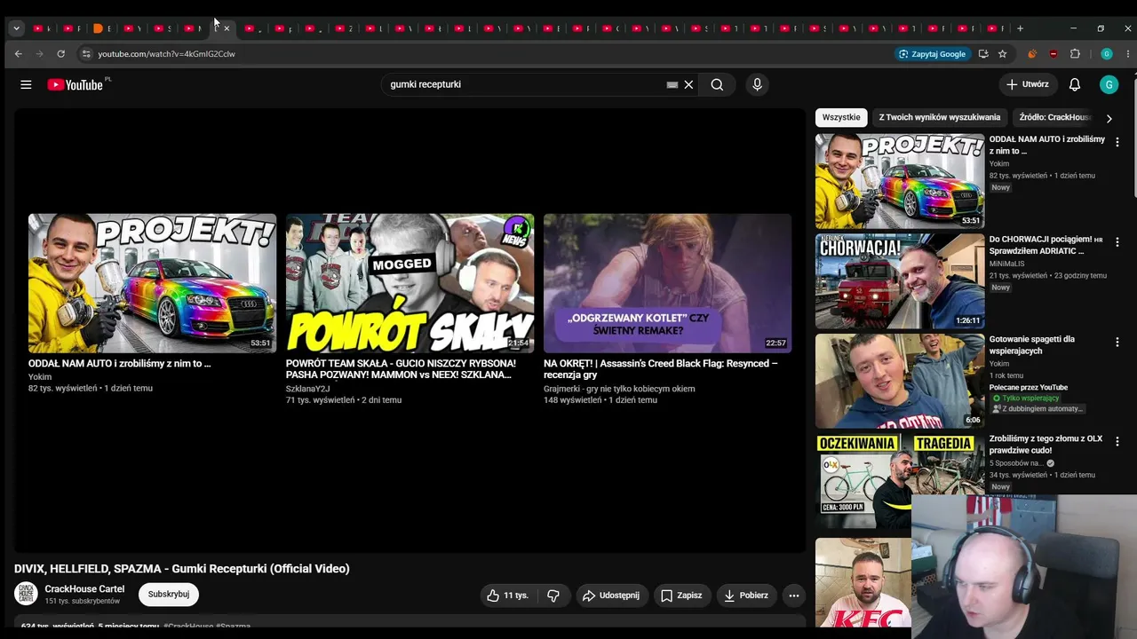Like the video showing 11 tys.
Viewport: 1137px width, 639px height.
[507, 596]
